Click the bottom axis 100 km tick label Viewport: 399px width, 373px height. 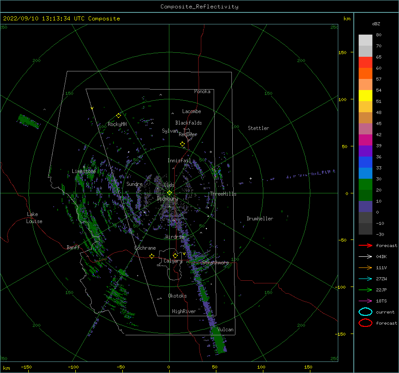261,367
